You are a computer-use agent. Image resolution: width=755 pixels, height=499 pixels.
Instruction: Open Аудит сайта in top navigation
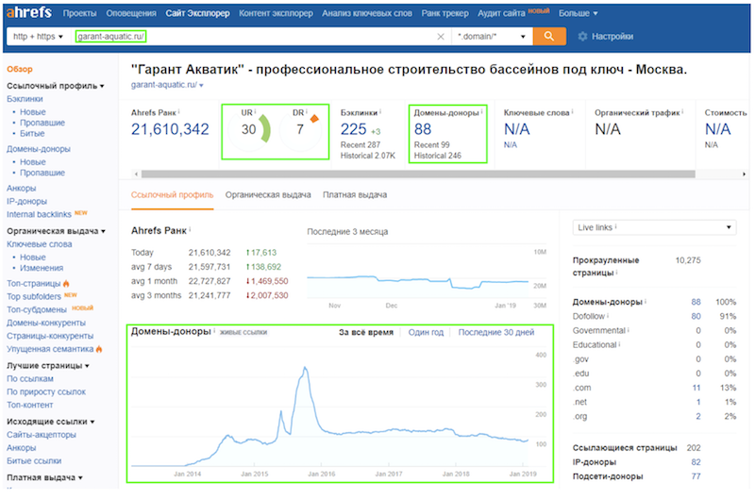click(501, 13)
